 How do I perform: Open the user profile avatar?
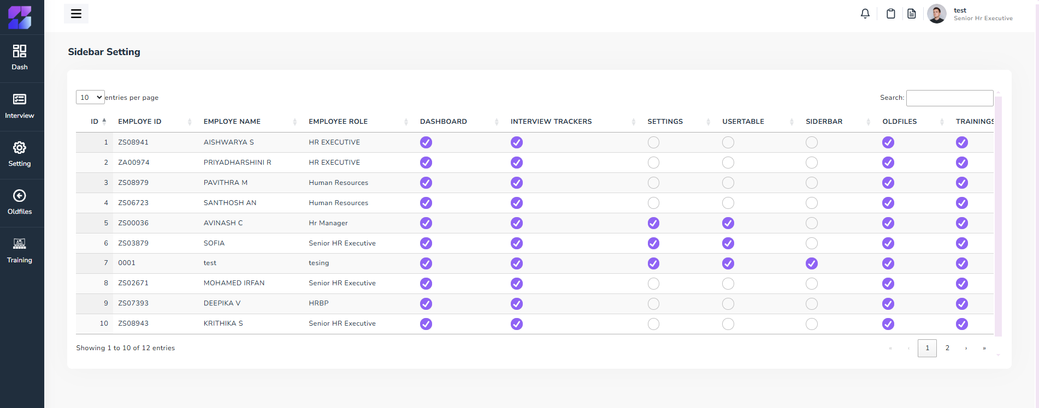coord(936,14)
